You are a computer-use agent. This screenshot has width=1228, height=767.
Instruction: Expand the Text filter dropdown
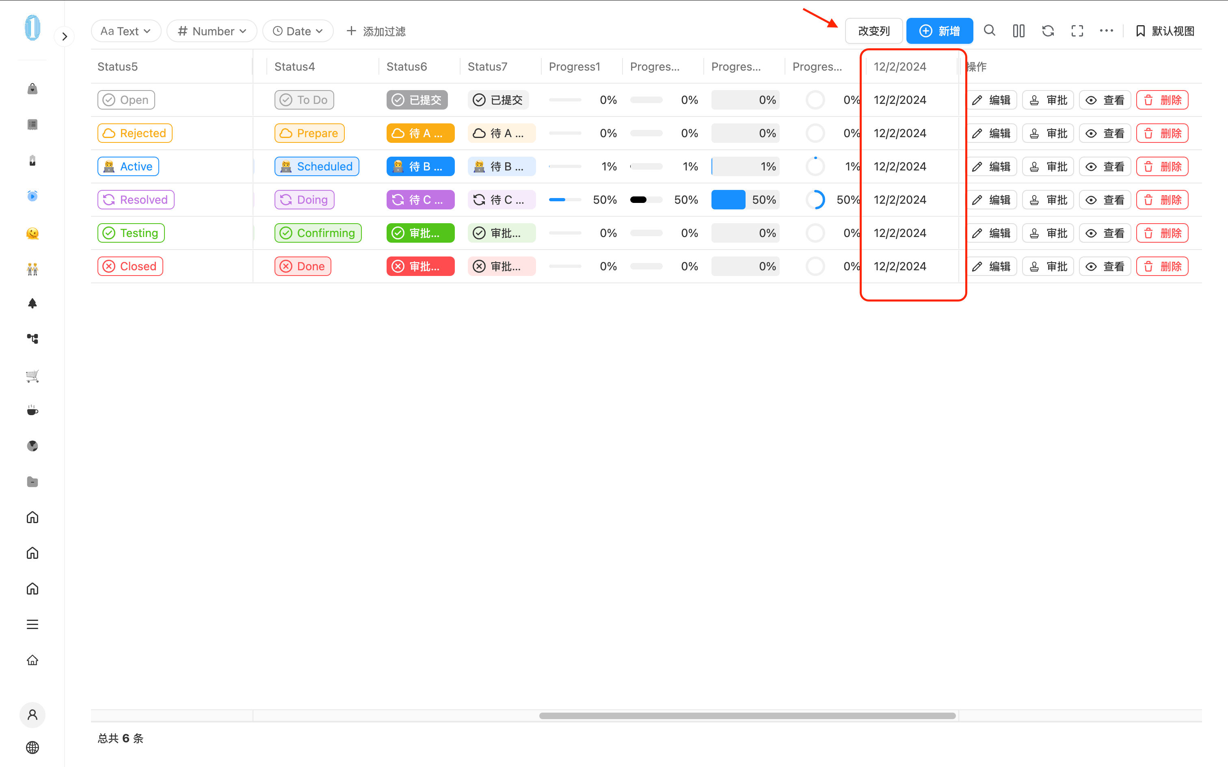[126, 31]
